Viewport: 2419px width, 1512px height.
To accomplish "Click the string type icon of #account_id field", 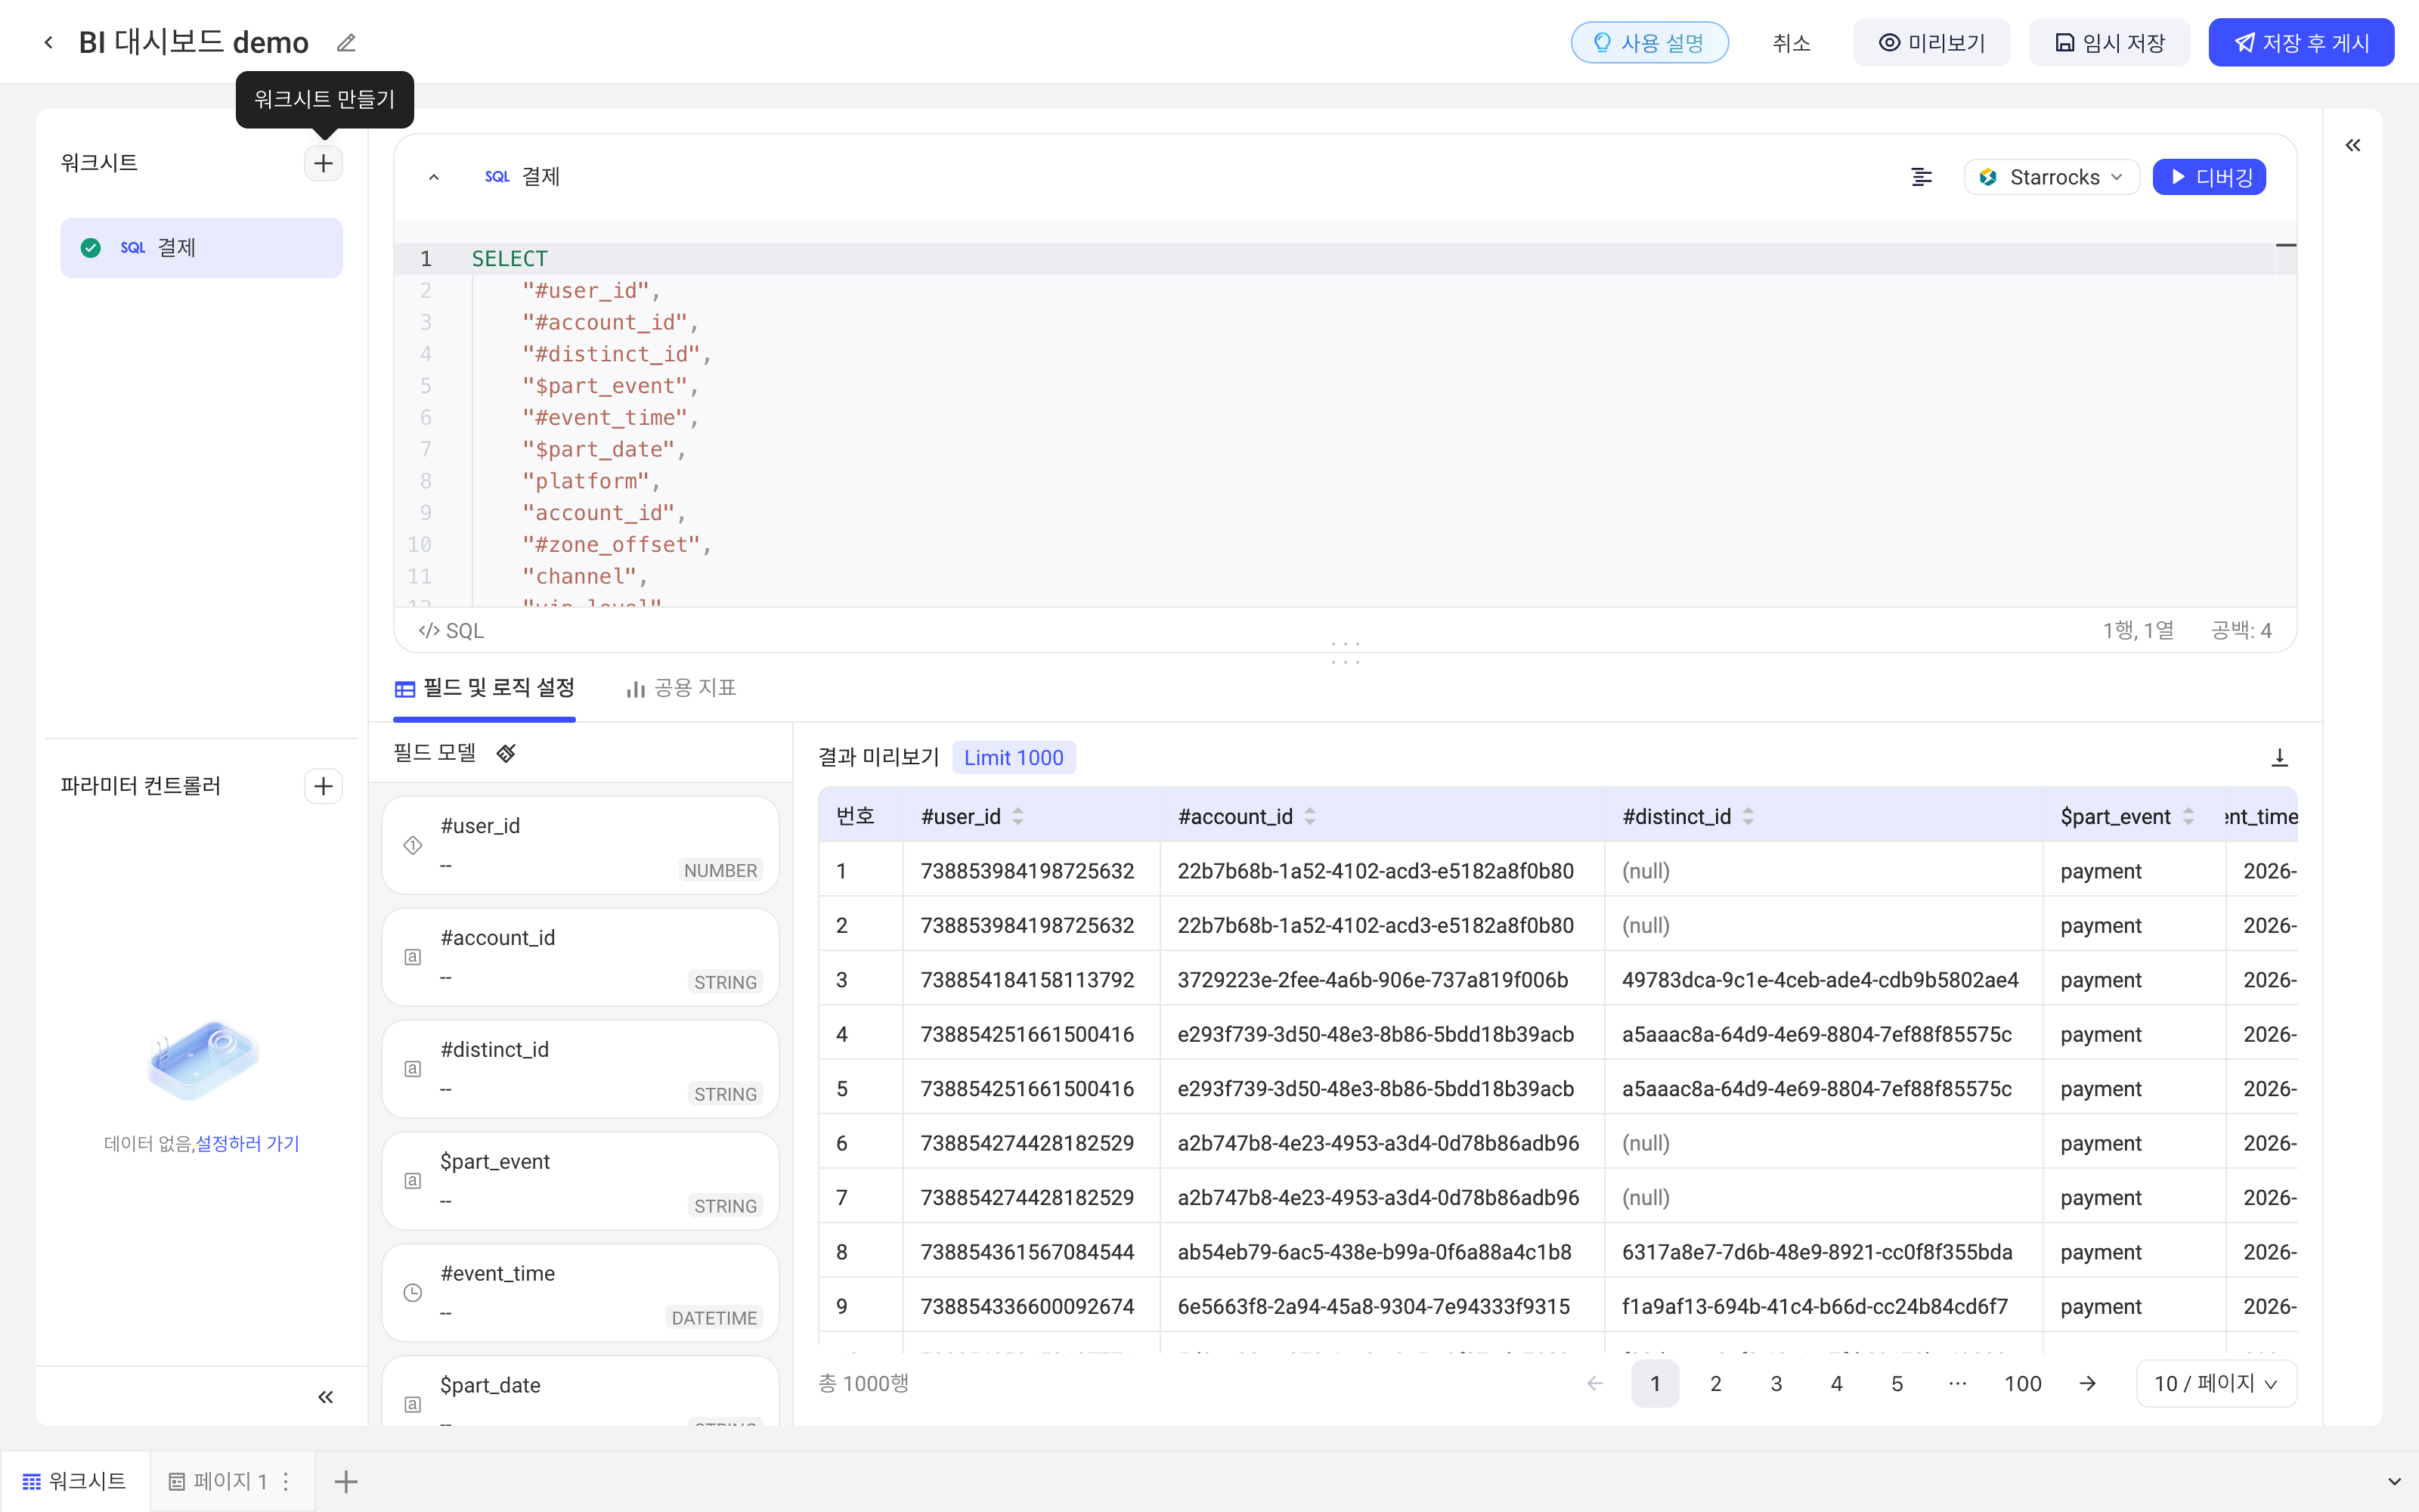I will pyautogui.click(x=412, y=957).
